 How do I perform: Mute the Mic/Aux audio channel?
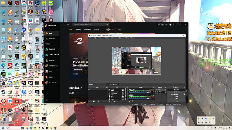tap(150, 93)
